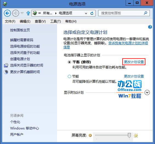Open 唤醒时需要密码 link
The image size is (155, 144).
point(22,40)
